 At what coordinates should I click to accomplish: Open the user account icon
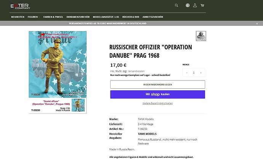coord(195,5)
